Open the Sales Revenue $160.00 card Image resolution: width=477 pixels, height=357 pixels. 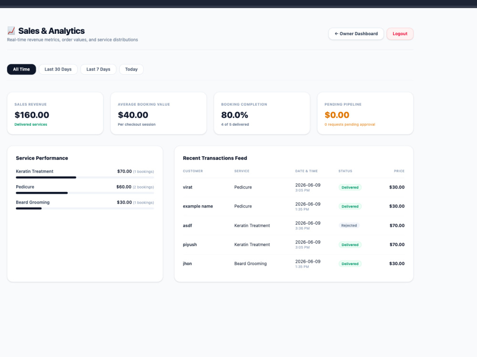click(55, 113)
